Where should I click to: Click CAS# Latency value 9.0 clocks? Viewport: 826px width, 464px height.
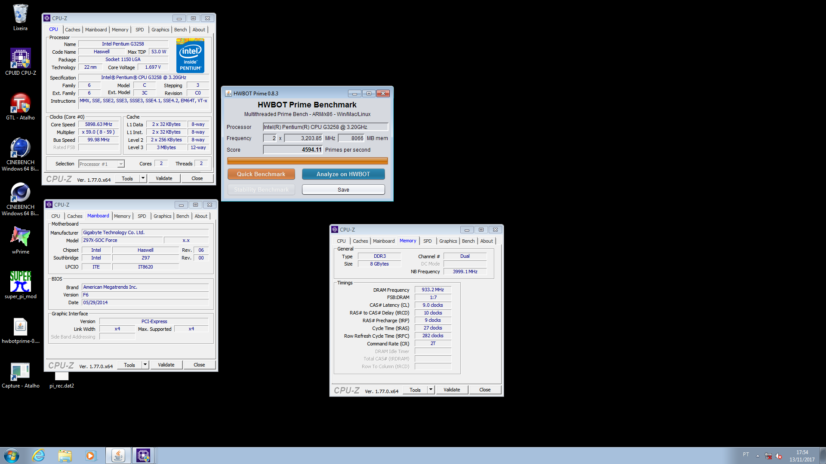click(432, 305)
